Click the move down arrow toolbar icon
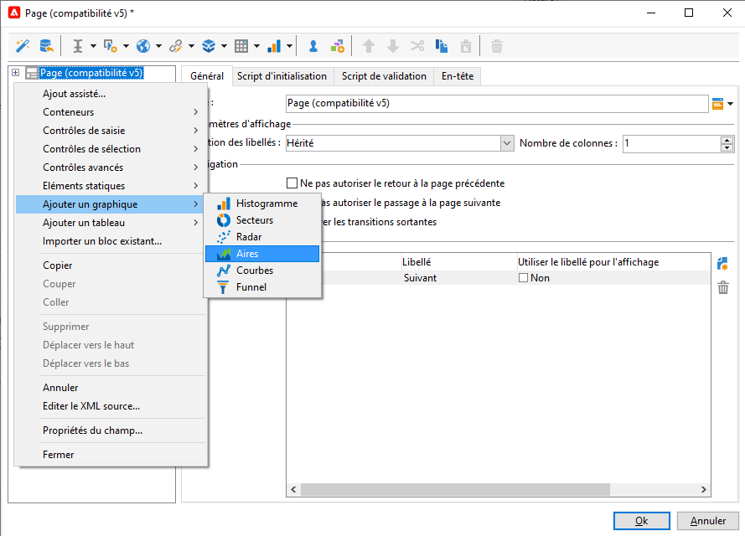Screen dimensions: 745x536 pyautogui.click(x=393, y=46)
